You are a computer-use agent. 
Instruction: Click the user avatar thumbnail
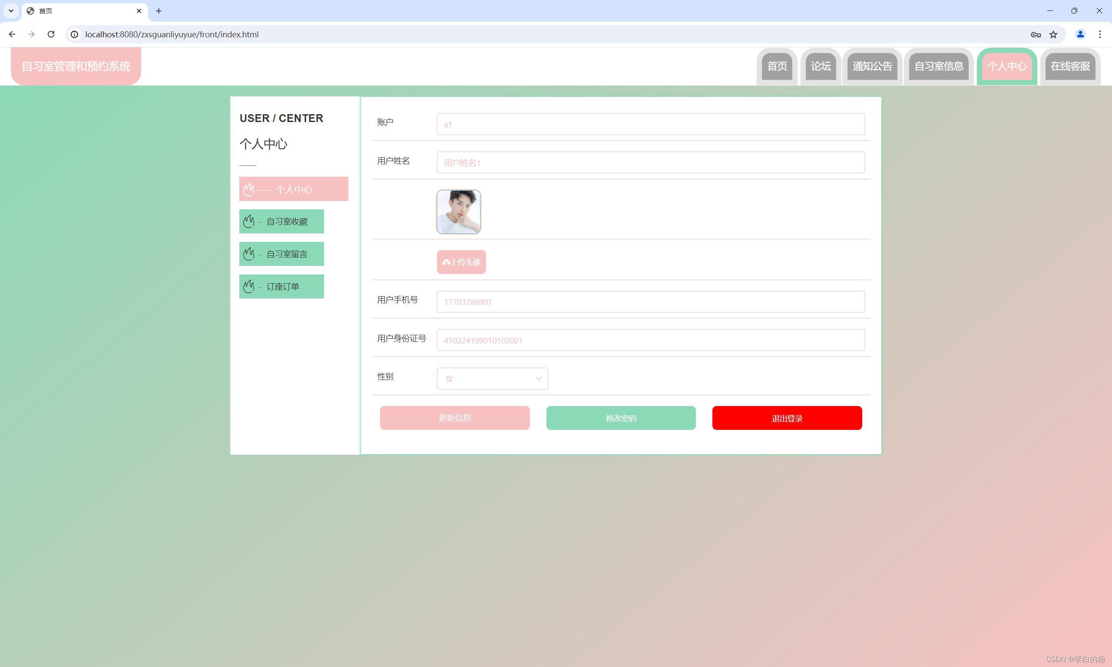[458, 212]
